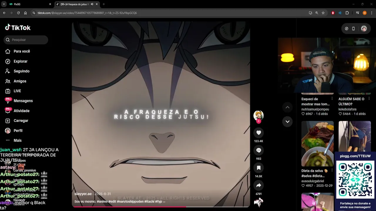The height and width of the screenshot is (211, 376).
Task: Focus the Pesquisar search field
Action: [26, 40]
